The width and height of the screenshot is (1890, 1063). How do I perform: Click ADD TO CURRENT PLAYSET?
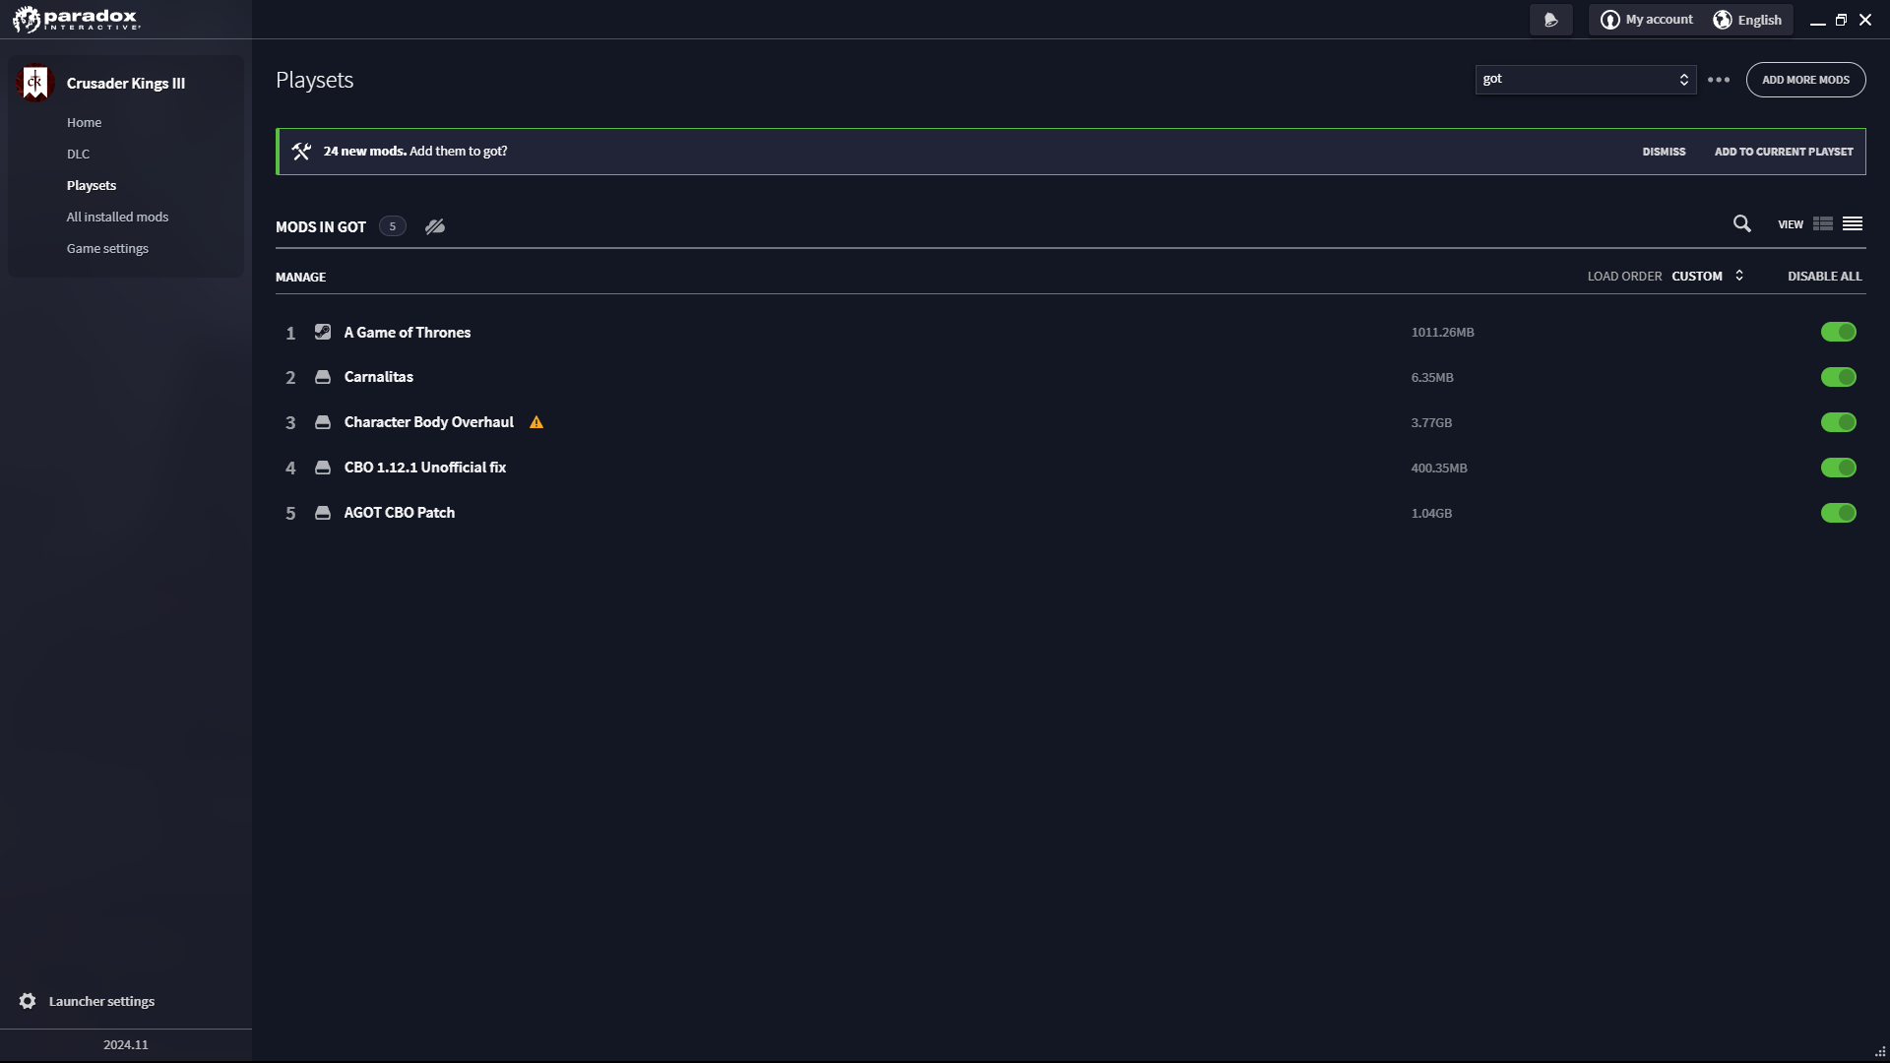click(1784, 152)
